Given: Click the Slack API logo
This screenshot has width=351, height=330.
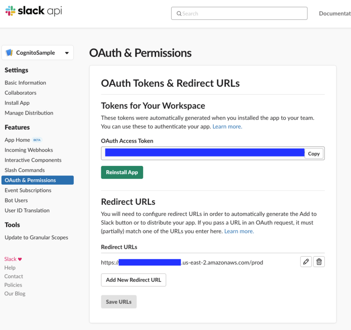Looking at the screenshot, I should [x=34, y=11].
